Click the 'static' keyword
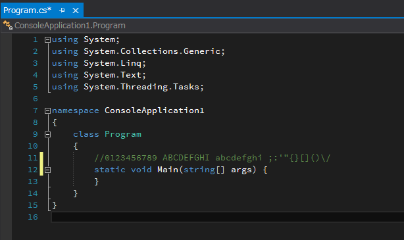The width and height of the screenshot is (404, 240). pyautogui.click(x=110, y=170)
